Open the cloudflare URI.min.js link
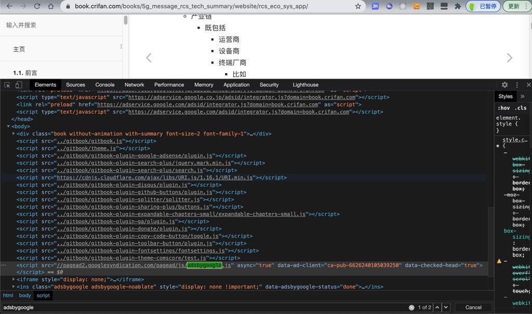 click(155, 178)
